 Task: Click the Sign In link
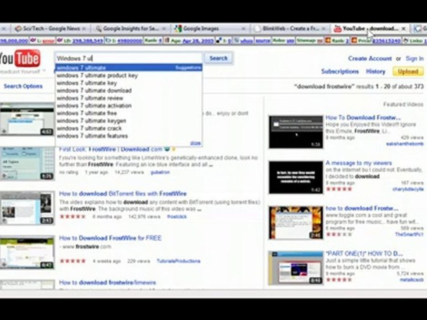click(x=415, y=59)
